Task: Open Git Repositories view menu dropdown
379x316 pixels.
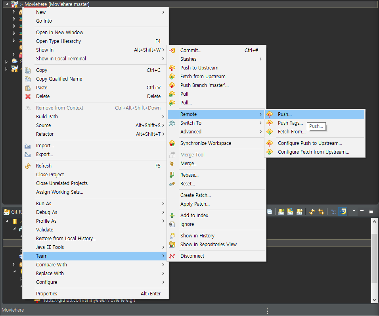Action: pos(354,211)
